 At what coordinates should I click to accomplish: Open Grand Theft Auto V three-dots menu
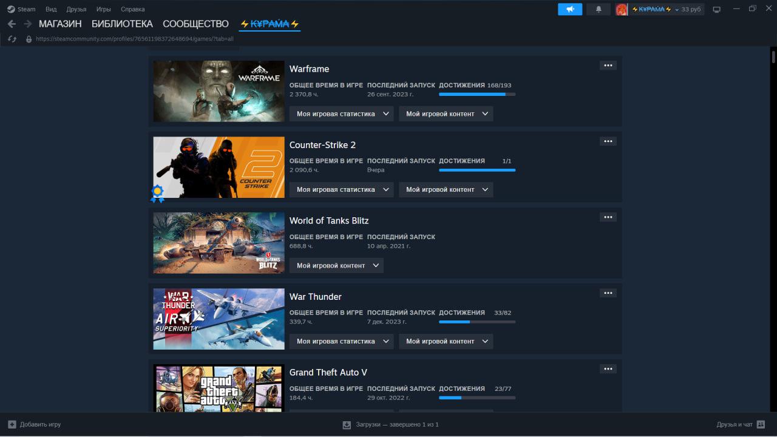tap(608, 369)
